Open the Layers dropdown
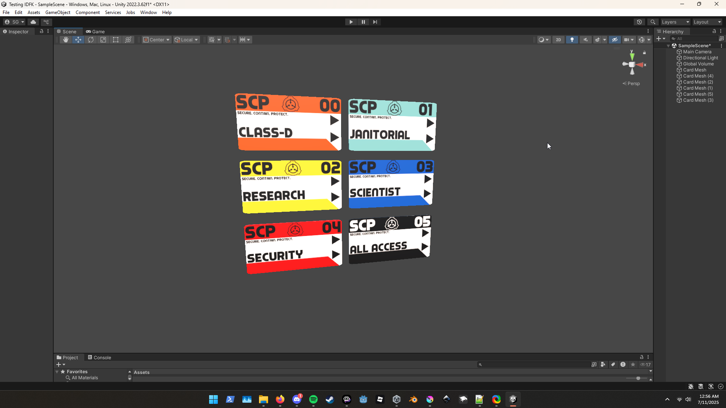The width and height of the screenshot is (726, 408). (675, 22)
